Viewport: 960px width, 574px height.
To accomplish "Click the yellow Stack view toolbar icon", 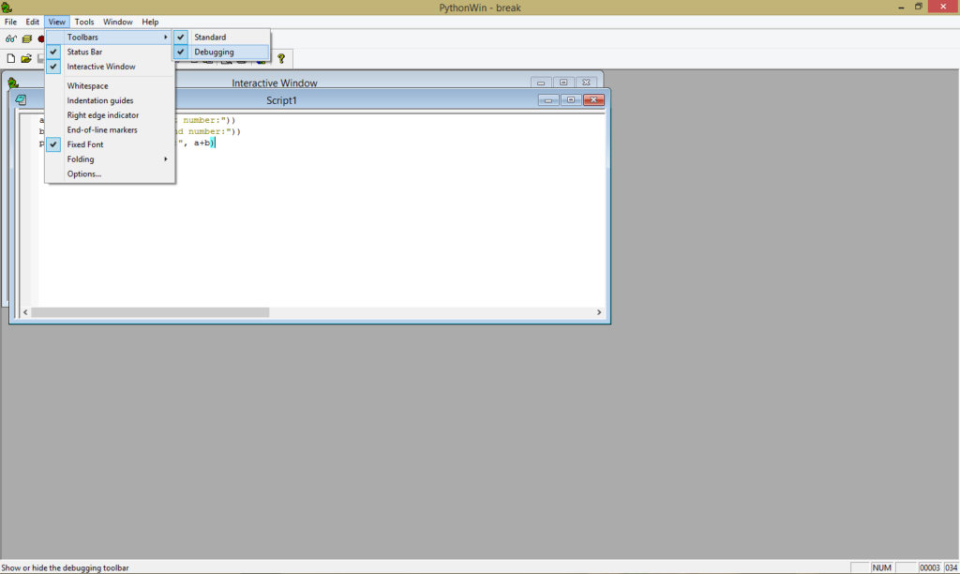I will (27, 38).
